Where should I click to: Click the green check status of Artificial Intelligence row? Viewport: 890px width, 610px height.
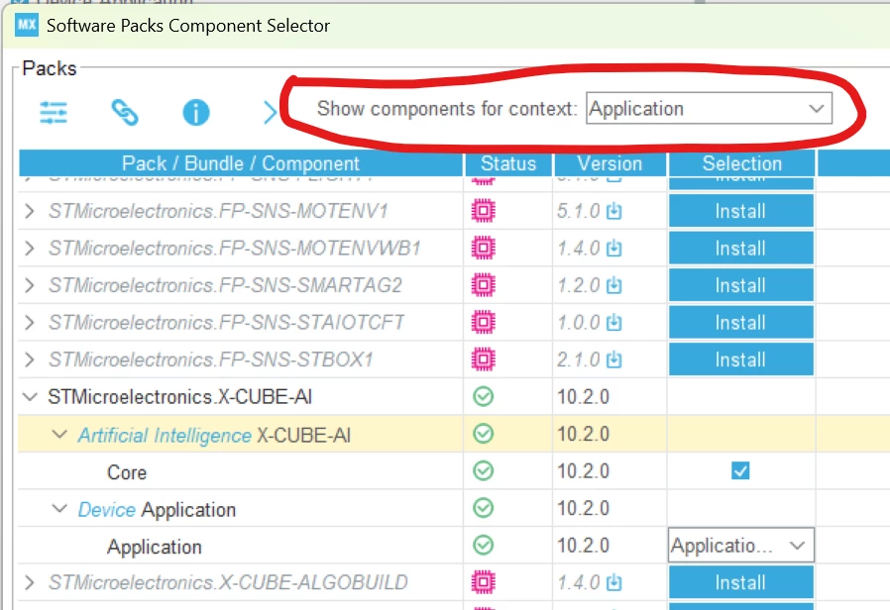[x=483, y=434]
